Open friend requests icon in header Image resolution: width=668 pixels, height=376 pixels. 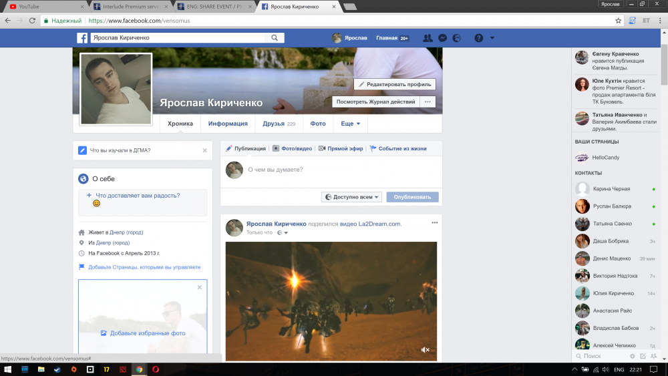click(428, 38)
